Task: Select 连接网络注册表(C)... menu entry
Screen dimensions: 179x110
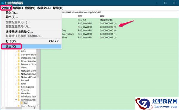Action: [19, 32]
